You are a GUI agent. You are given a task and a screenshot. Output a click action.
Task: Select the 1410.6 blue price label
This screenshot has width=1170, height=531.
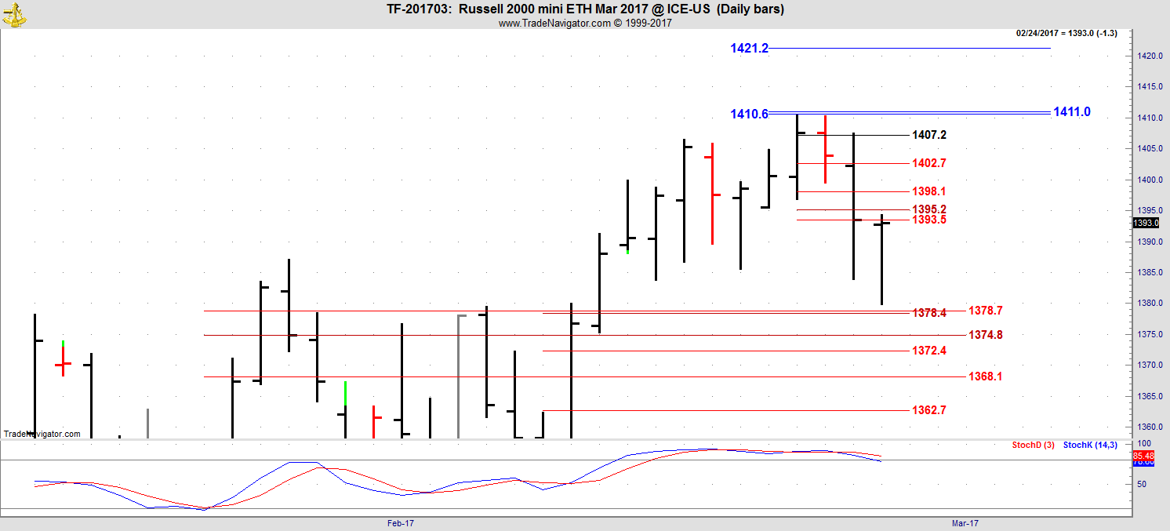pyautogui.click(x=749, y=115)
